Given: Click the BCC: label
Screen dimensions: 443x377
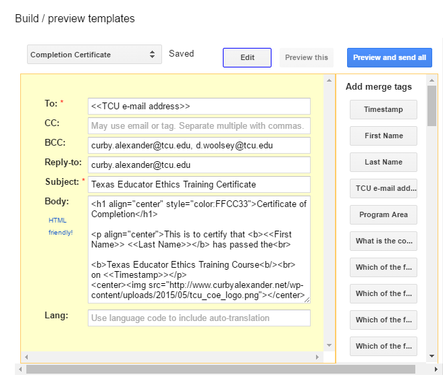Looking at the screenshot, I should pos(55,143).
